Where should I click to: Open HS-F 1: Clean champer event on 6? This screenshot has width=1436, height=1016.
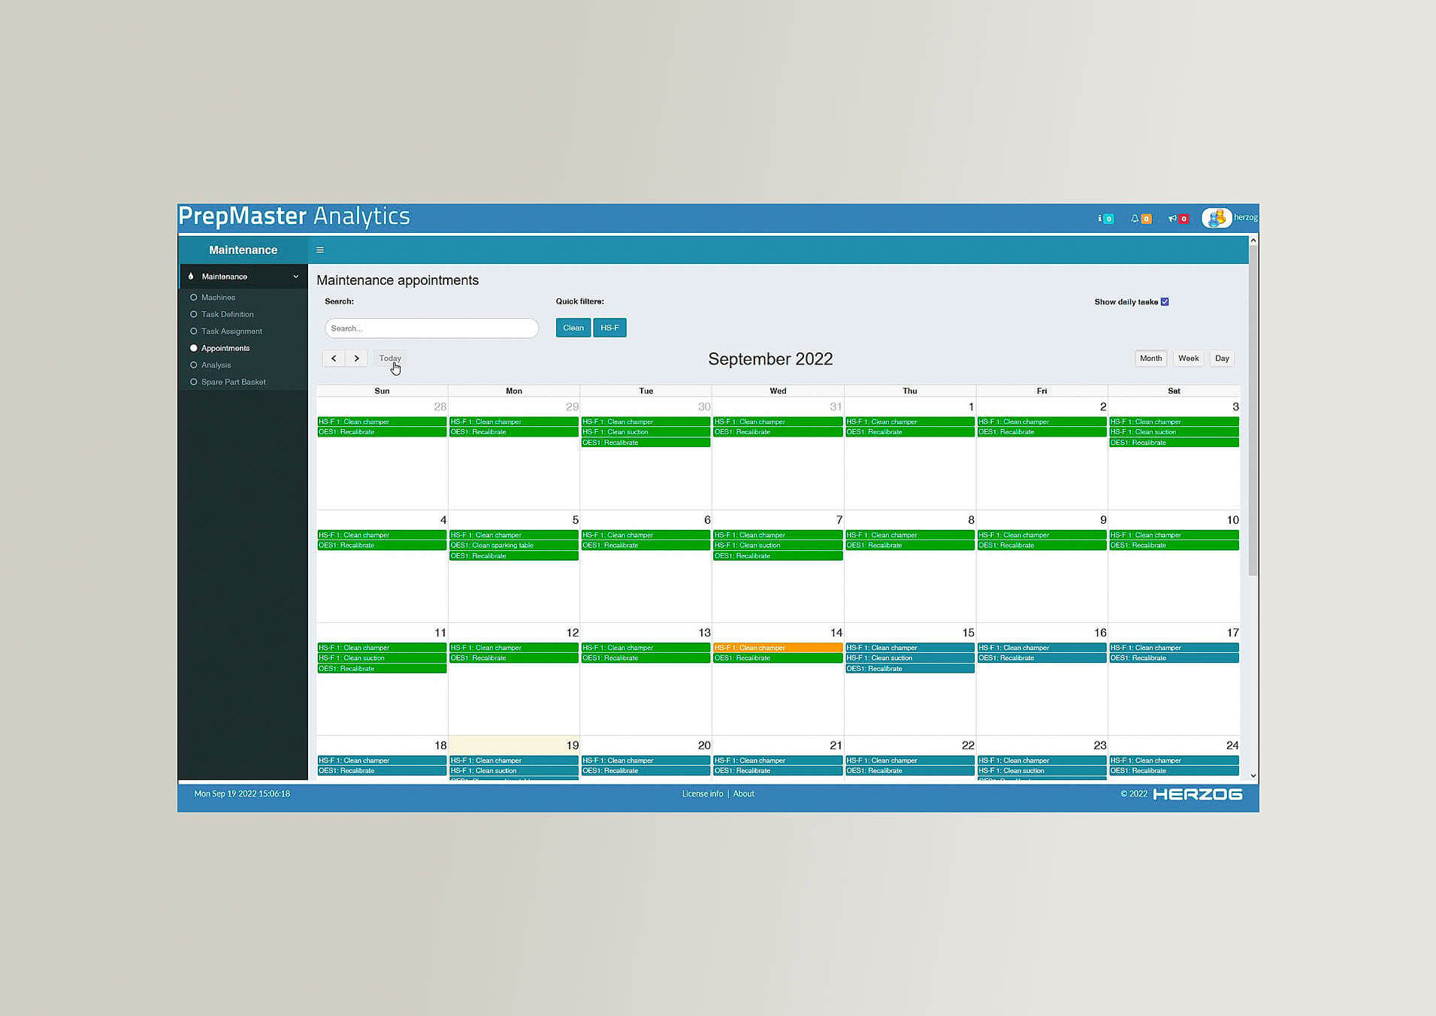coord(645,535)
